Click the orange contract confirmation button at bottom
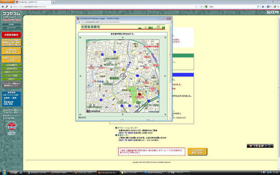 coord(197,151)
